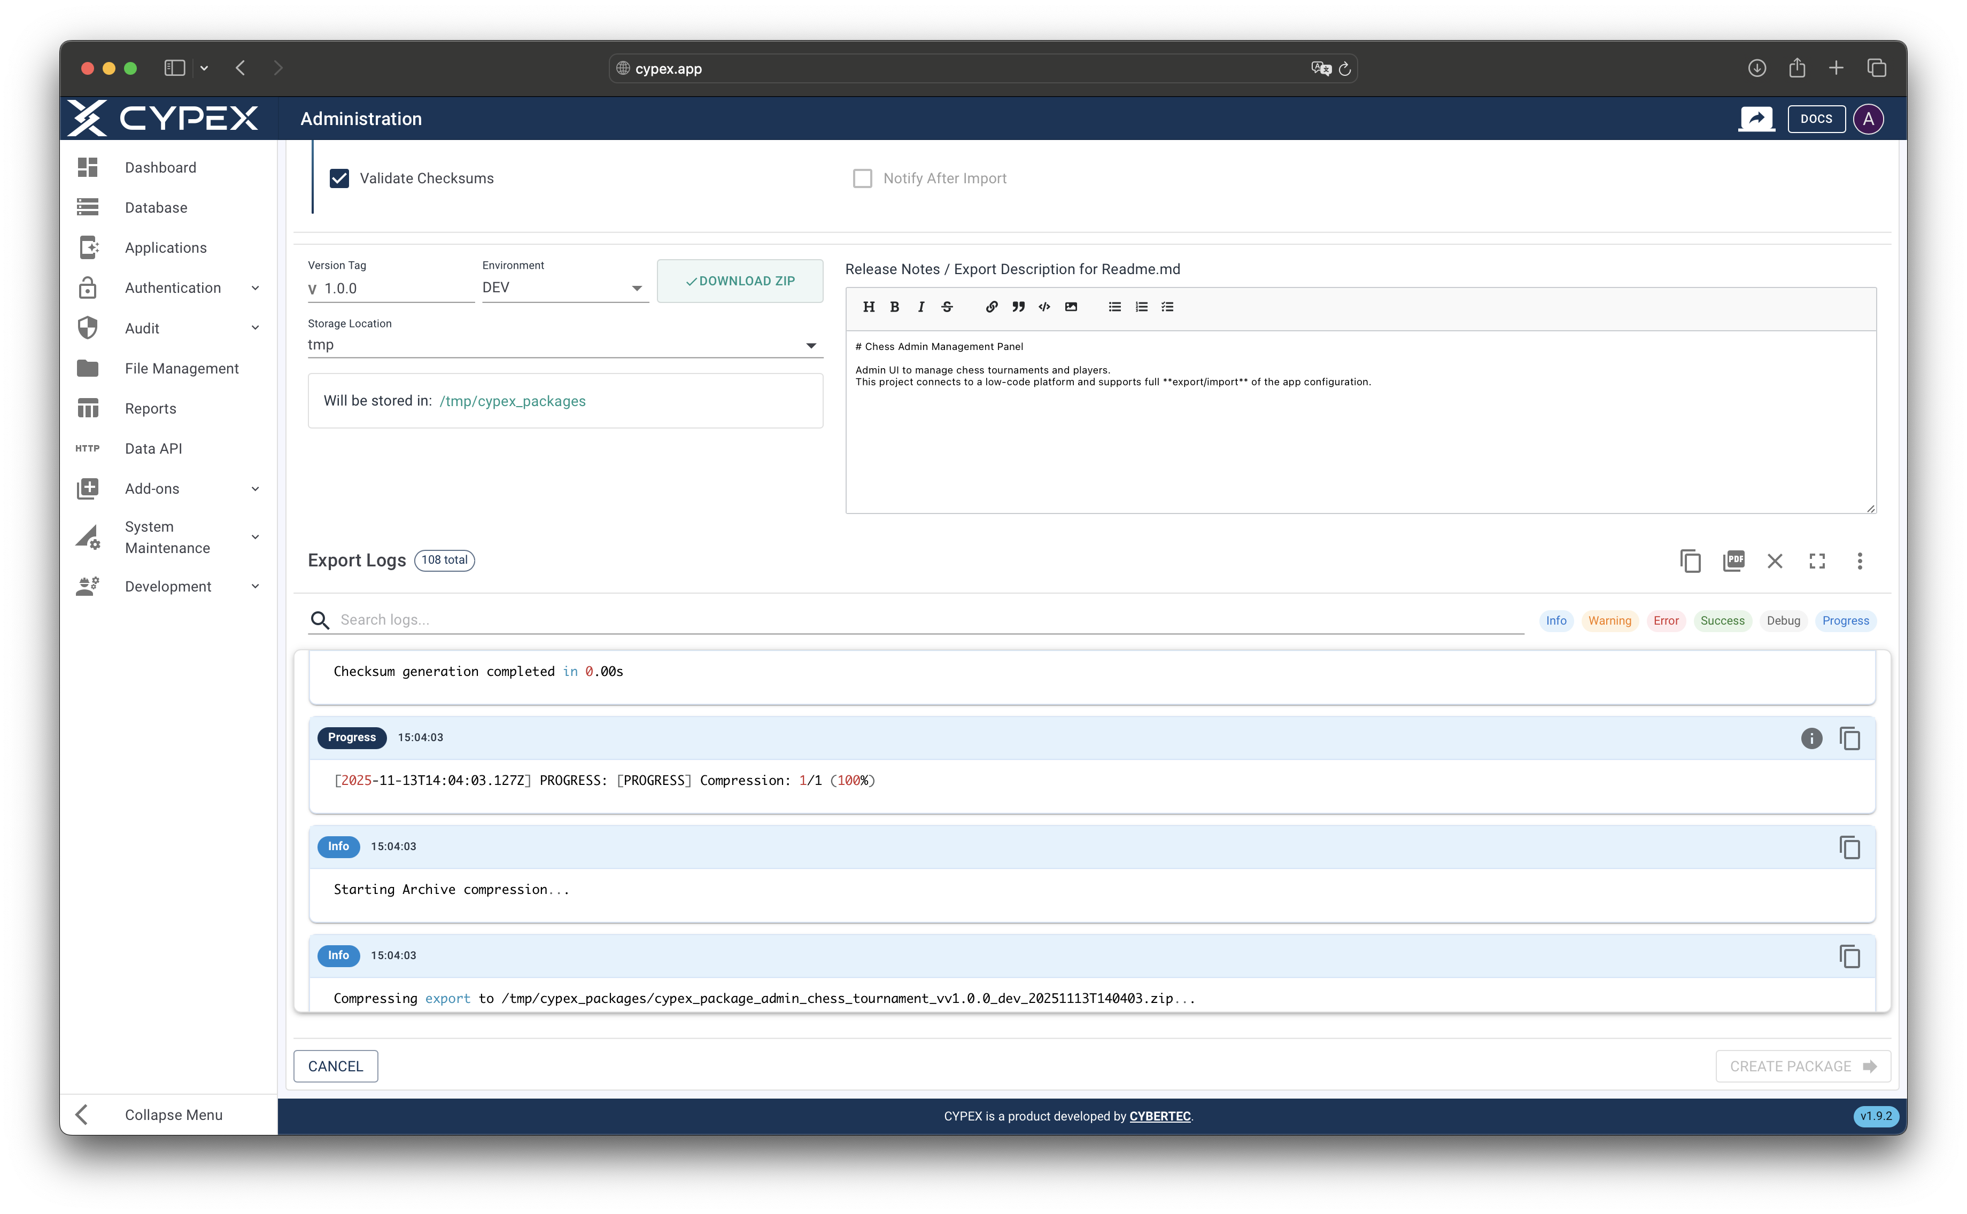The height and width of the screenshot is (1214, 1967).
Task: Uncheck the Validate Checksums checkbox
Action: 339,177
